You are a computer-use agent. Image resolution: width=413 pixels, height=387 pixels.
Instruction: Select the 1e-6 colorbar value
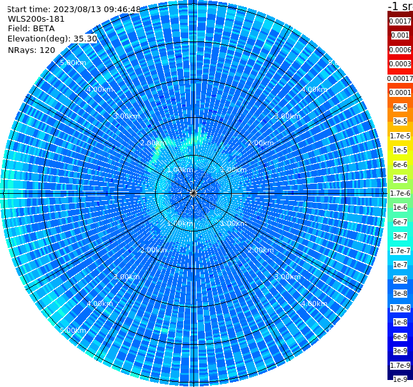click(x=400, y=207)
